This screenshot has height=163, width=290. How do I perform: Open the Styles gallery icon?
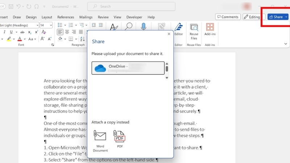114,27
